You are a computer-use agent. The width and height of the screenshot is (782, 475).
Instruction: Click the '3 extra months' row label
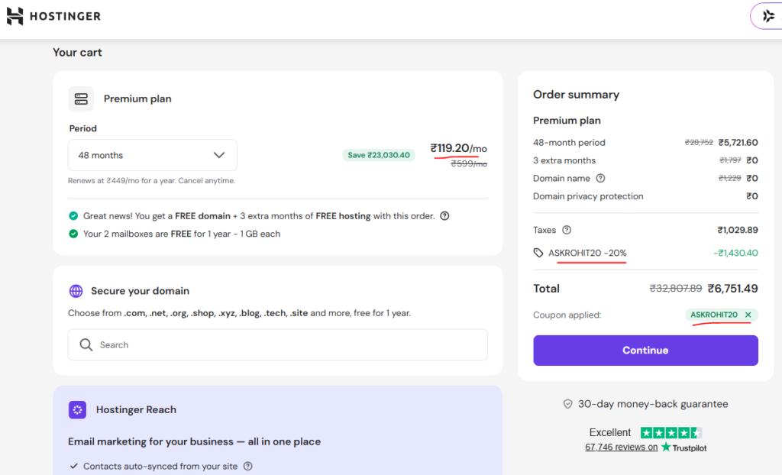(564, 160)
